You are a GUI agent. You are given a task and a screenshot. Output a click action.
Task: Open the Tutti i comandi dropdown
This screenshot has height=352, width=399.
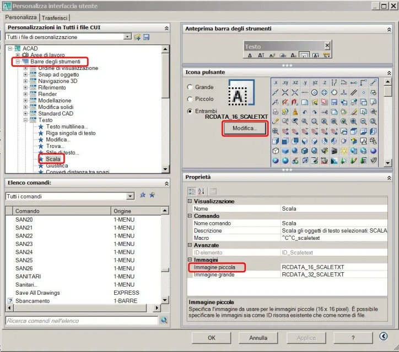pos(130,196)
